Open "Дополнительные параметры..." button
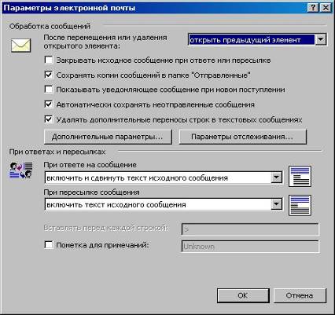Image resolution: width=335 pixels, height=315 pixels. click(x=108, y=137)
